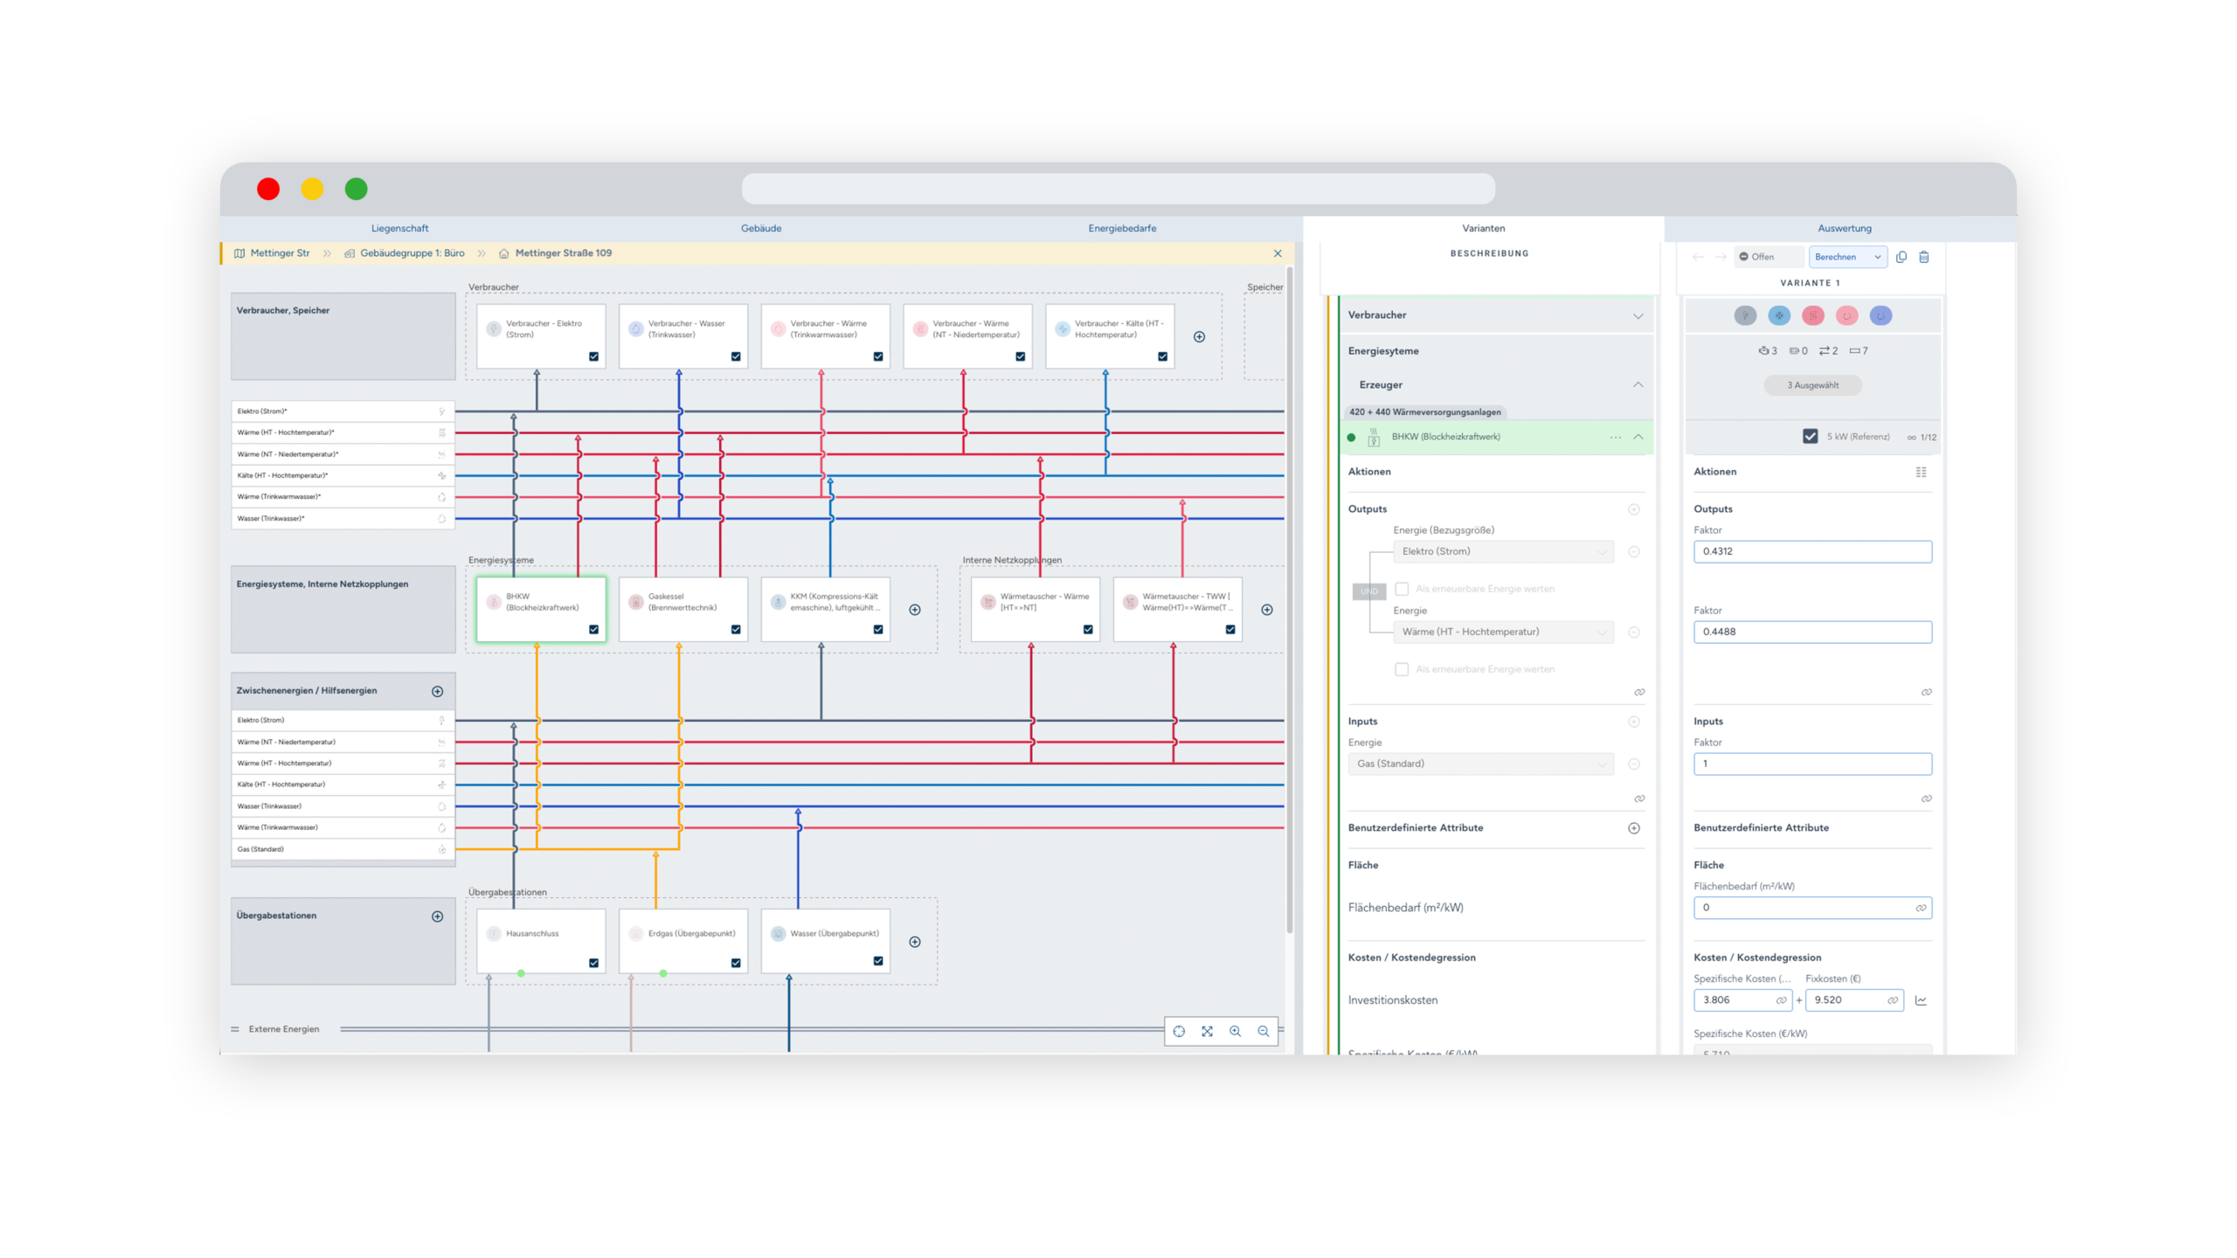Open the Berechnen dropdown
The image size is (2237, 1258).
[1847, 257]
